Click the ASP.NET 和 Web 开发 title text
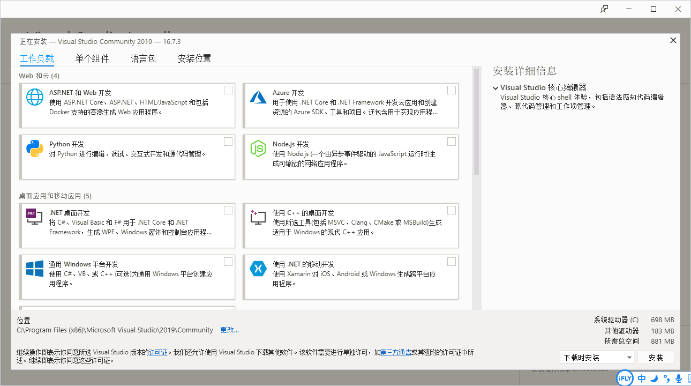This screenshot has height=386, width=691. [x=80, y=93]
